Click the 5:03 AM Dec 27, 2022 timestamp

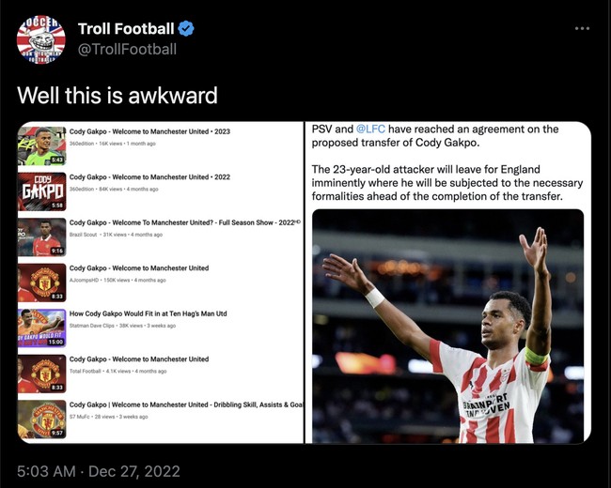pyautogui.click(x=99, y=470)
